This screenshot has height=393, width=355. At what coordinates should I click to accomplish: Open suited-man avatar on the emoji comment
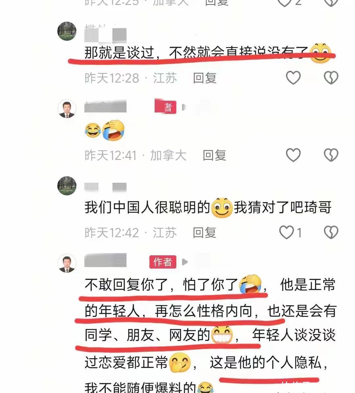67,108
